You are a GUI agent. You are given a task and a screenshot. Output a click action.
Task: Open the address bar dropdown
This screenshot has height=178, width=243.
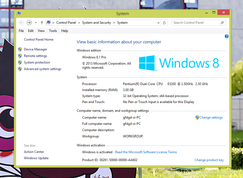158,23
